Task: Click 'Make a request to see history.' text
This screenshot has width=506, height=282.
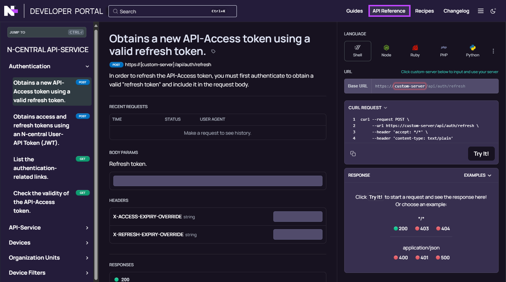Action: click(218, 133)
